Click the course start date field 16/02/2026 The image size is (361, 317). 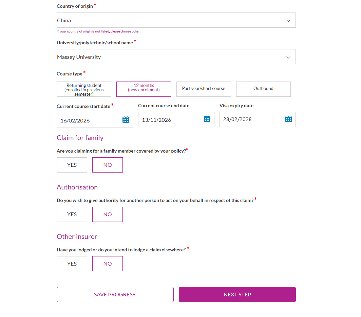[x=95, y=120]
